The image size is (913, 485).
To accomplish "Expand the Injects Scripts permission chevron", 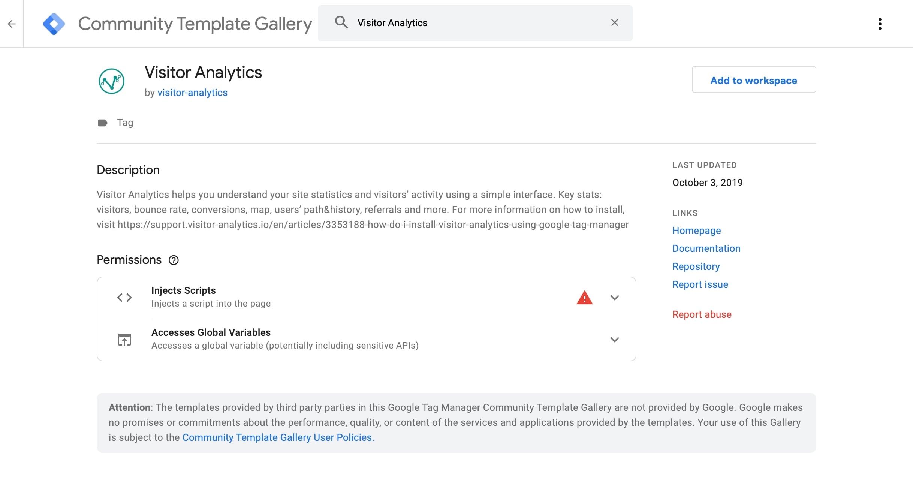I will click(x=614, y=298).
